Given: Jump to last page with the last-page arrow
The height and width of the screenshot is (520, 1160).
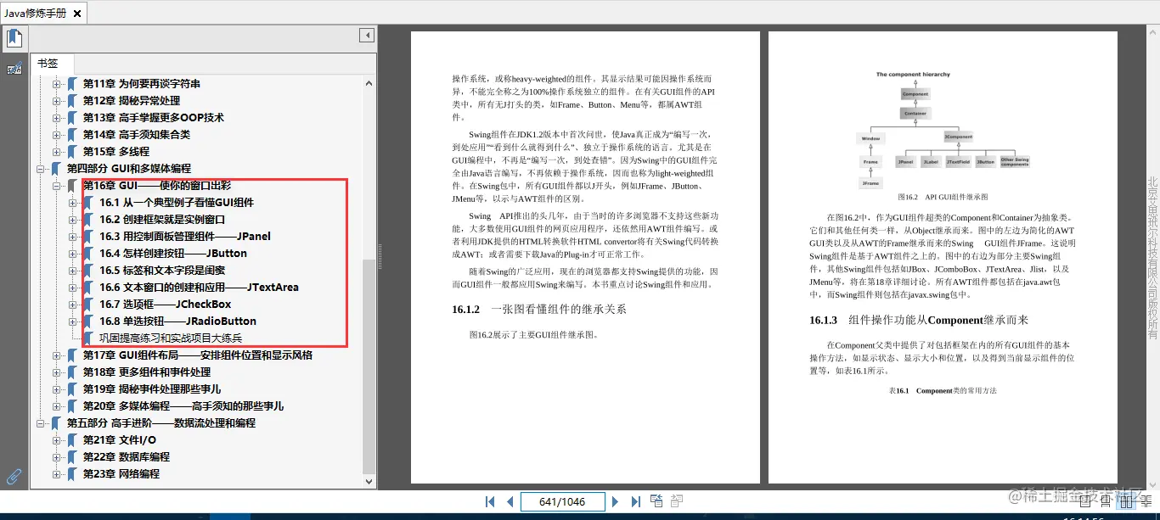Looking at the screenshot, I should tap(635, 501).
